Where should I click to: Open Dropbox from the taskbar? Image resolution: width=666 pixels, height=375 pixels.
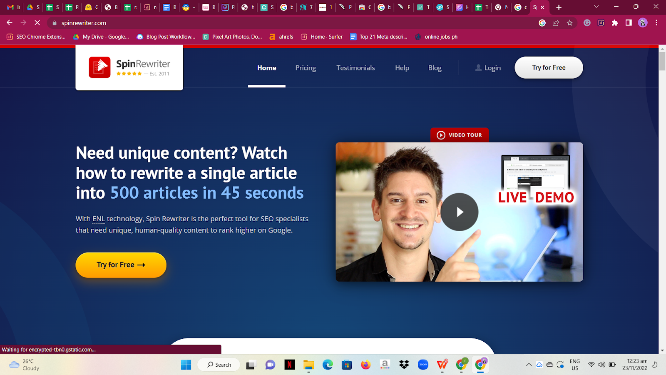click(x=404, y=365)
